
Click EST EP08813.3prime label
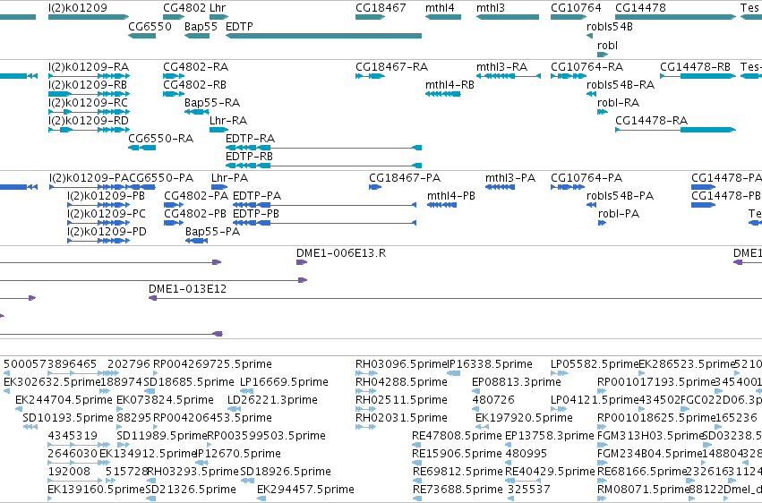click(x=517, y=382)
